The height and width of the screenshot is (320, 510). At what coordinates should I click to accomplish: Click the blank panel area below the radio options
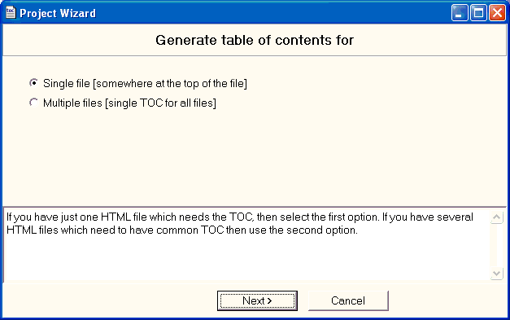coord(255,158)
